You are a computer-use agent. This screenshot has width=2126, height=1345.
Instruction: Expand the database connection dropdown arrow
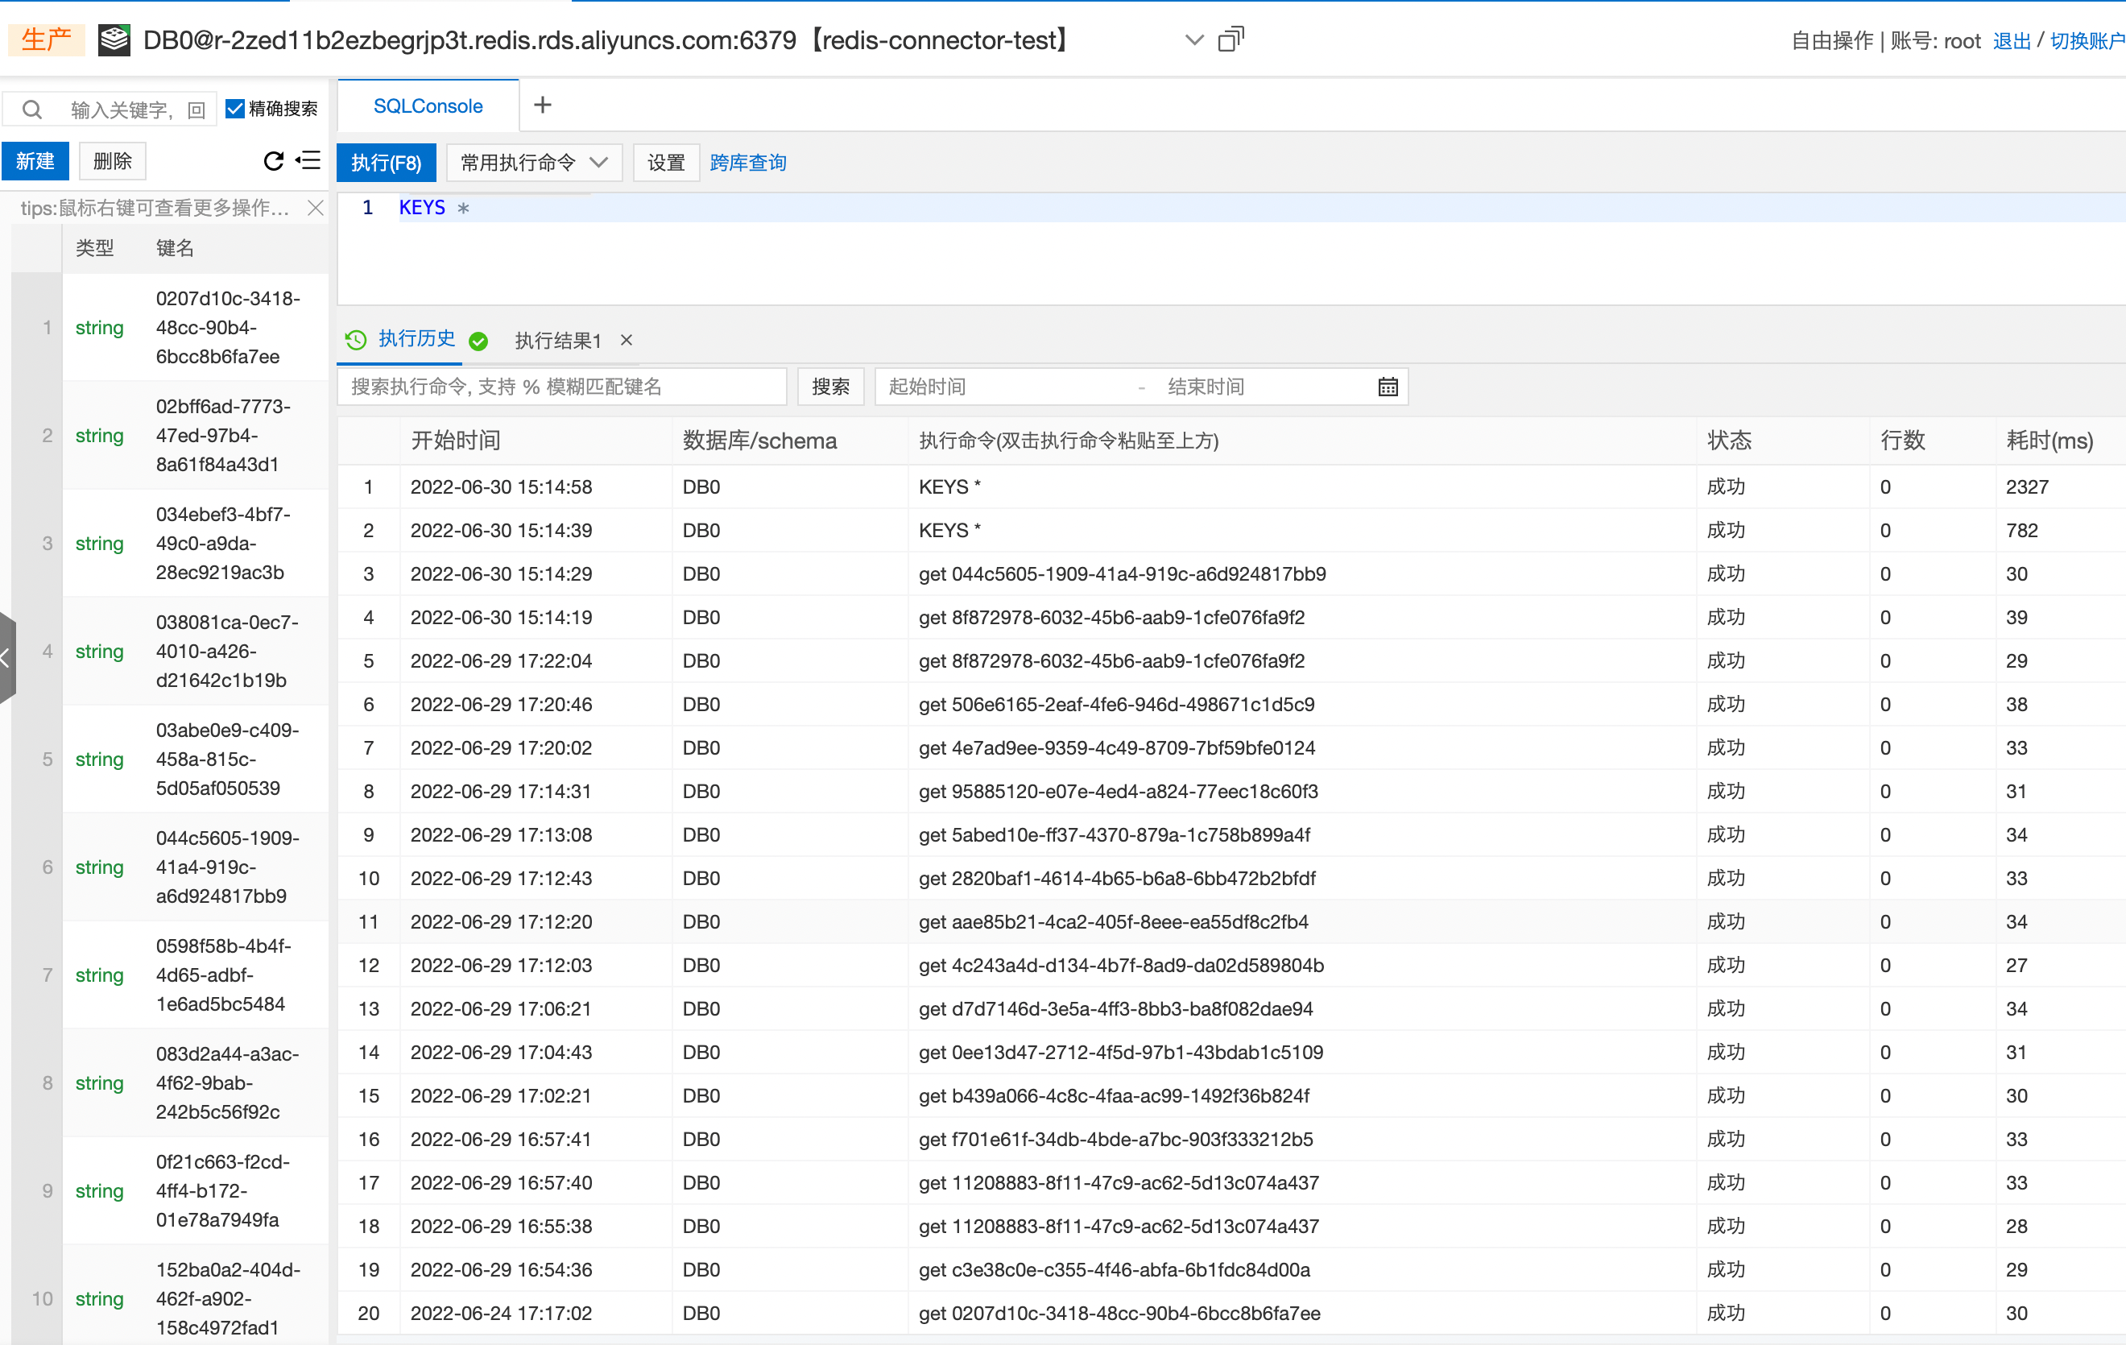(x=1193, y=39)
